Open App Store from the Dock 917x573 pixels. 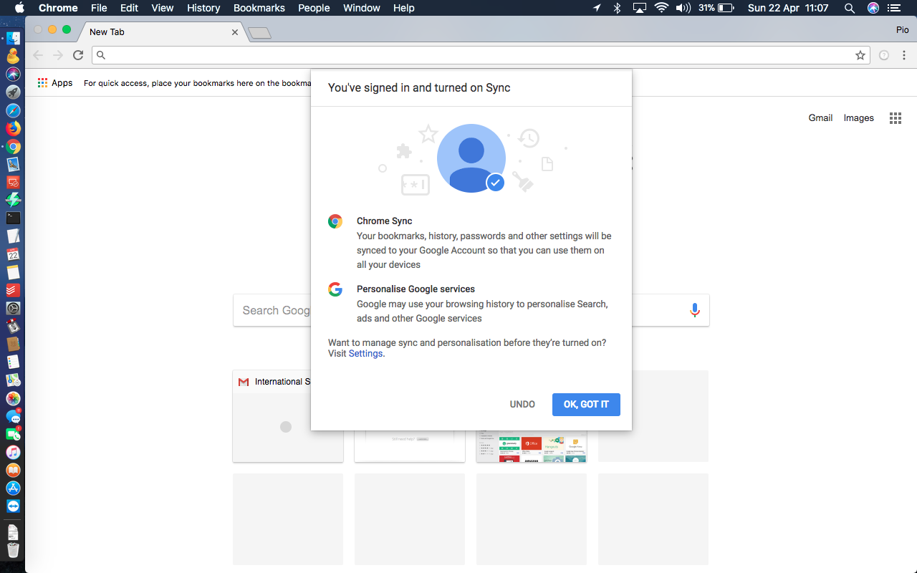click(x=13, y=488)
